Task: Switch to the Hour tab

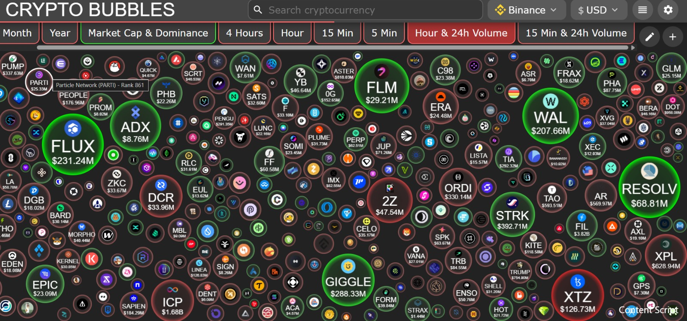Action: click(x=292, y=33)
